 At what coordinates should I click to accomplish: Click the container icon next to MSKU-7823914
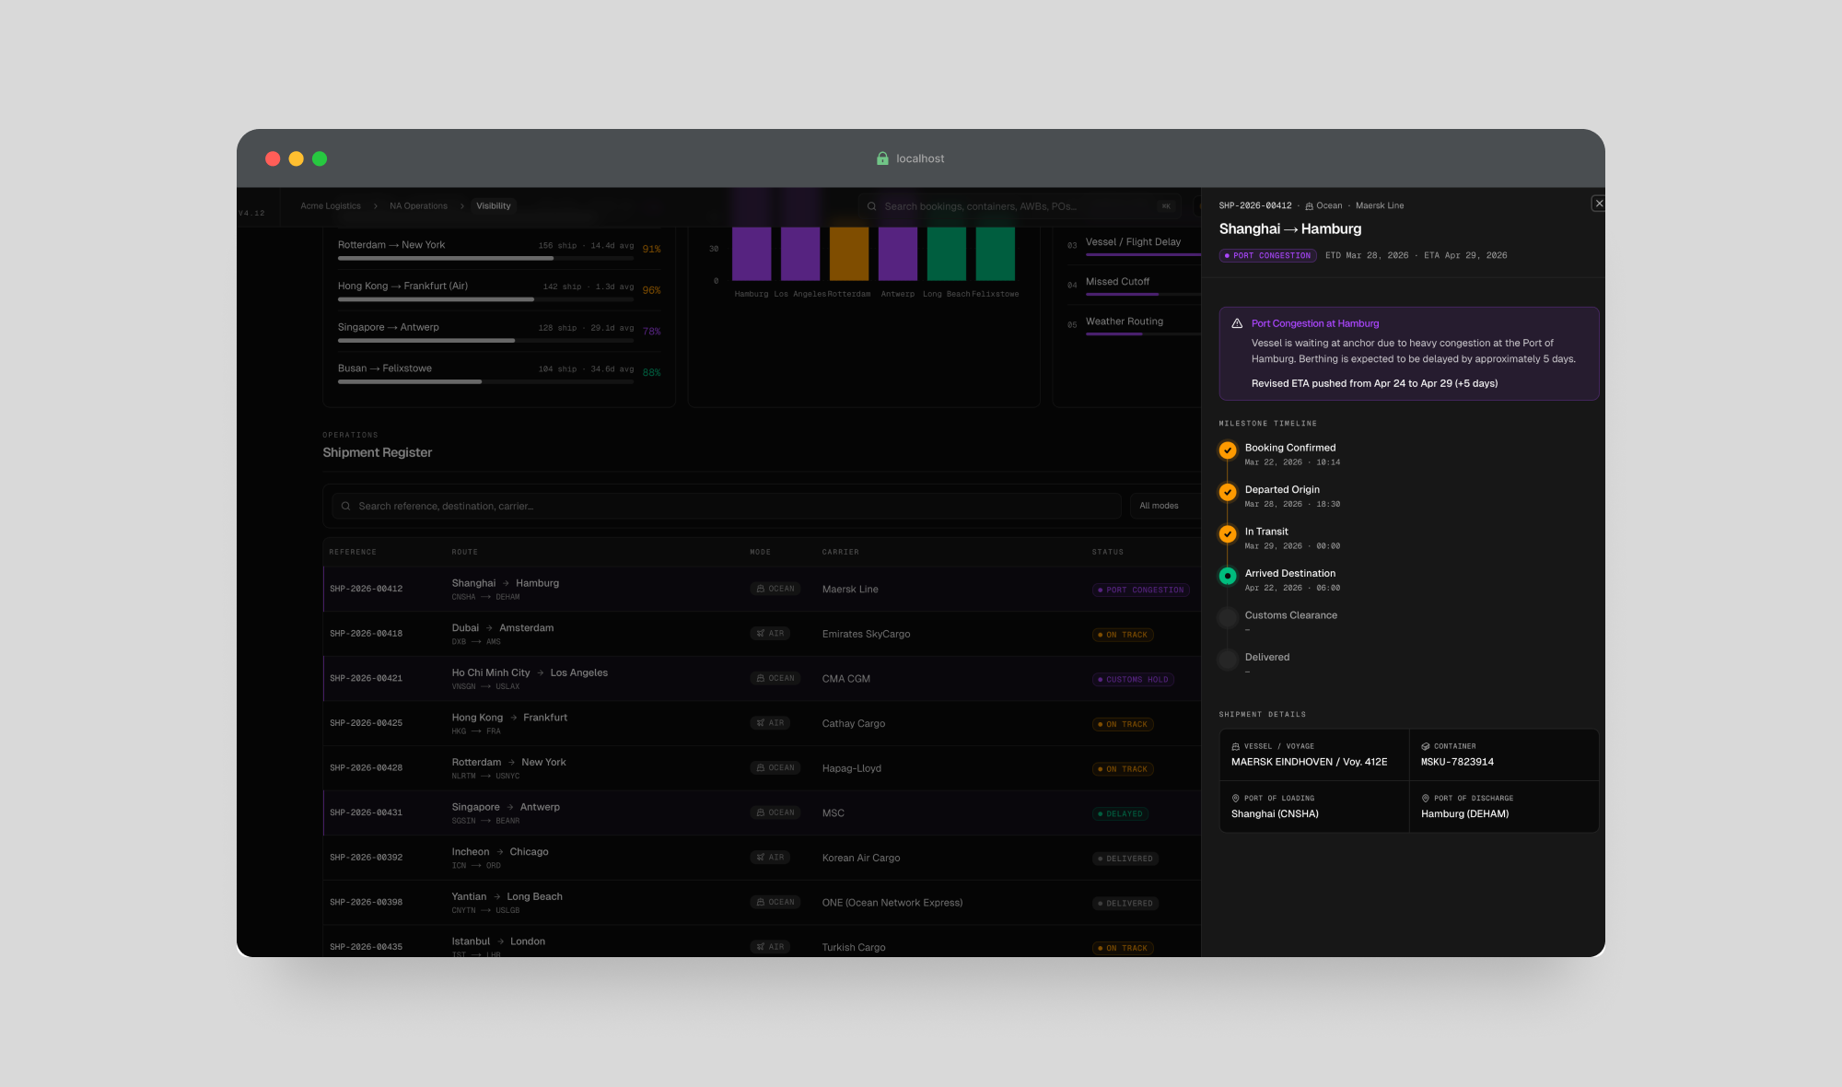1427,746
